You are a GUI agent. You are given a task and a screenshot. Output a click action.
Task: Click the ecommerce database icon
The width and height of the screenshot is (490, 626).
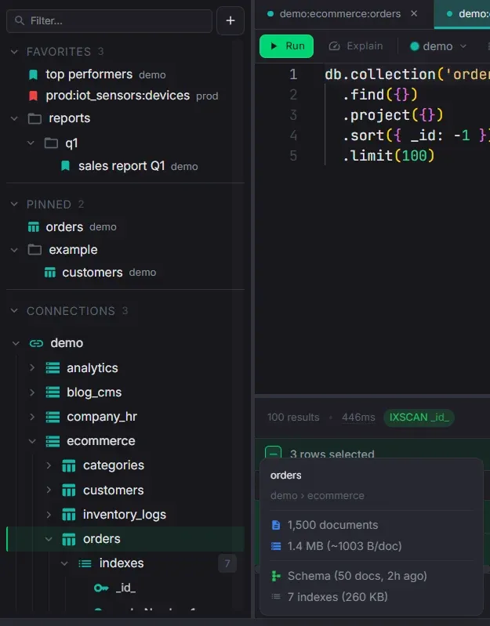[53, 441]
